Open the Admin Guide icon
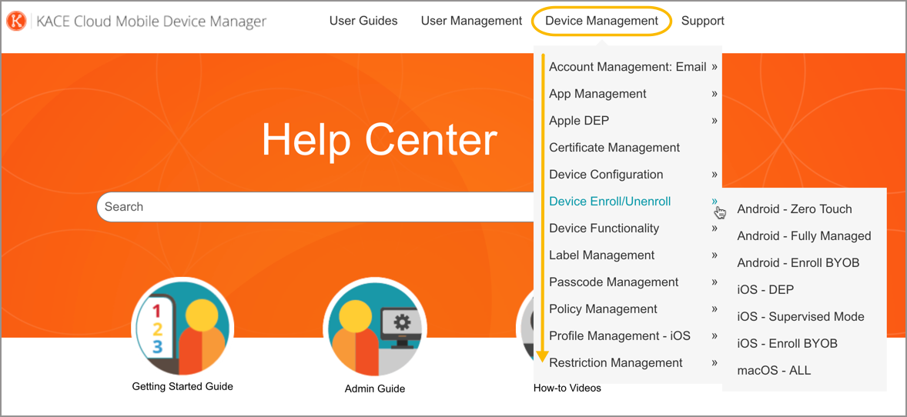907x417 pixels. (x=375, y=328)
